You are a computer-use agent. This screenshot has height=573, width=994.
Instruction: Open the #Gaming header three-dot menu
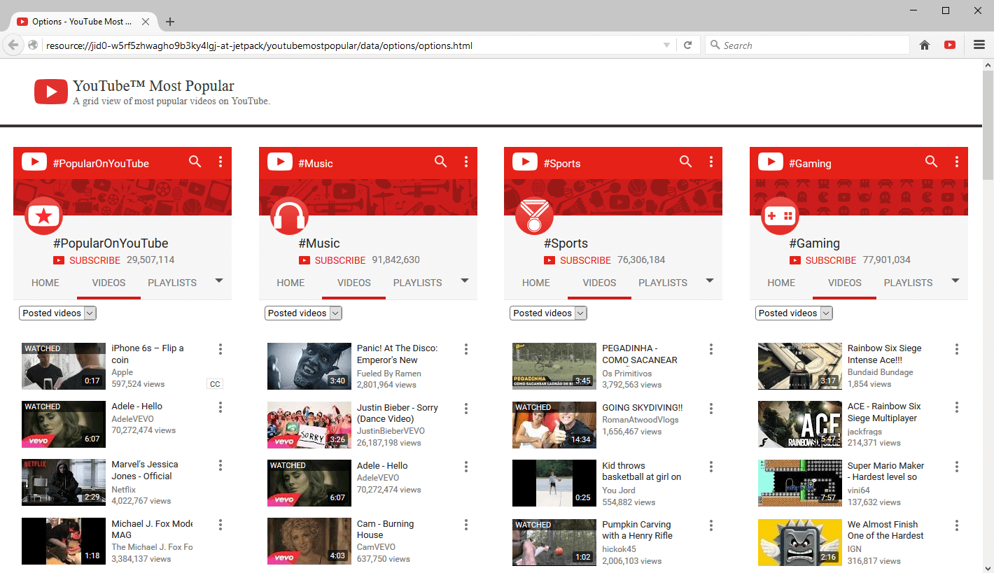click(957, 162)
